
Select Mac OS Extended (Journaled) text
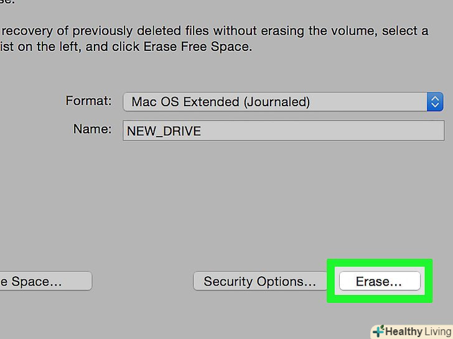point(220,102)
